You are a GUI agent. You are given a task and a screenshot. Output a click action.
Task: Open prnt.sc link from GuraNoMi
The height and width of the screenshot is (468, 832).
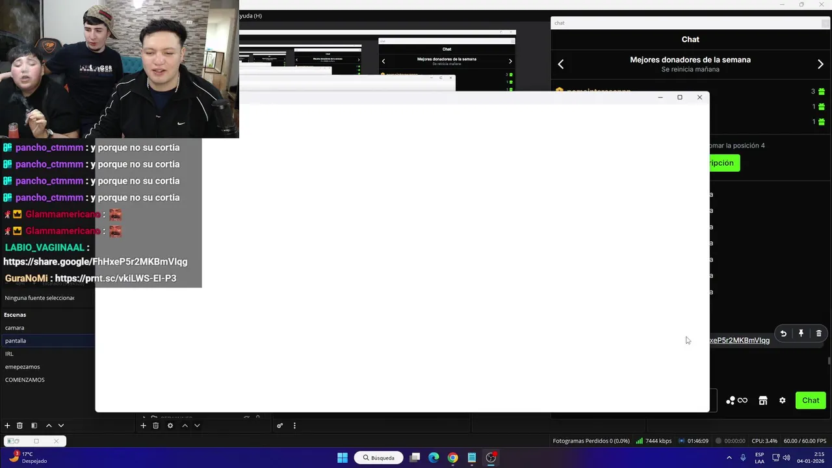tap(116, 278)
